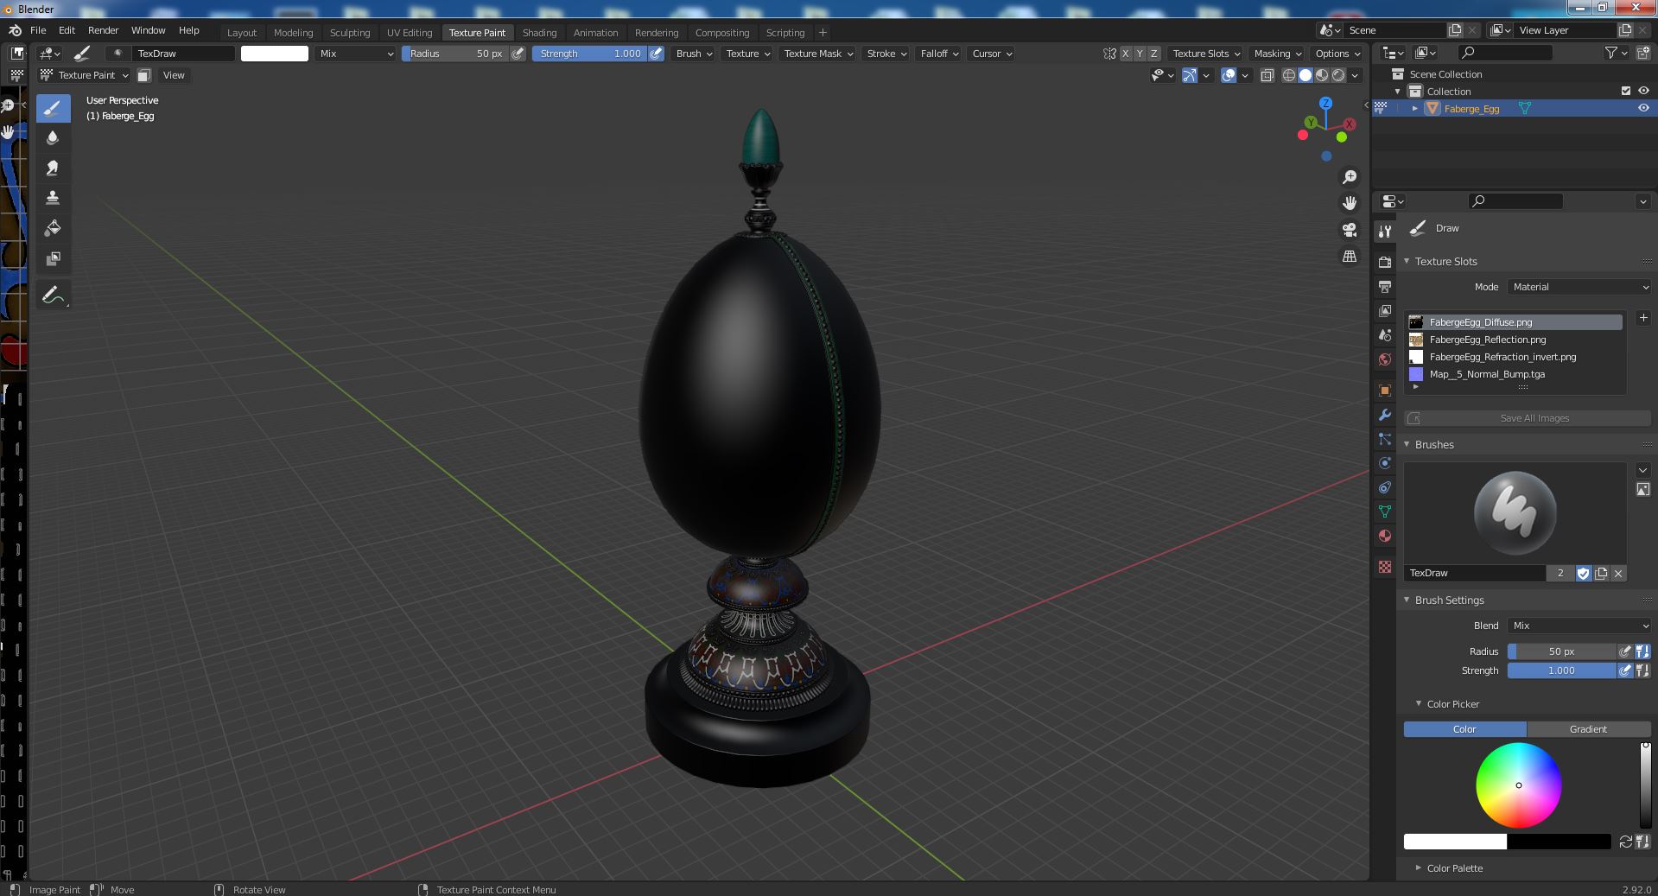Click the brush name TexDraw field in header
Image resolution: width=1658 pixels, height=896 pixels.
point(183,54)
